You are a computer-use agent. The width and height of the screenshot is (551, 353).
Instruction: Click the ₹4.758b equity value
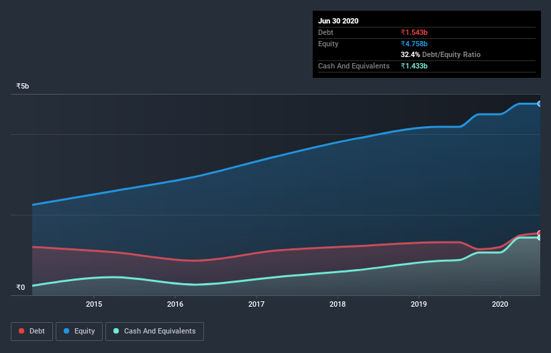point(414,44)
